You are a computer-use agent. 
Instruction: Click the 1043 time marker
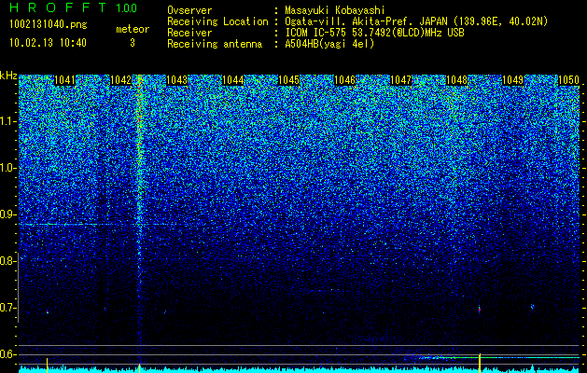[x=176, y=80]
